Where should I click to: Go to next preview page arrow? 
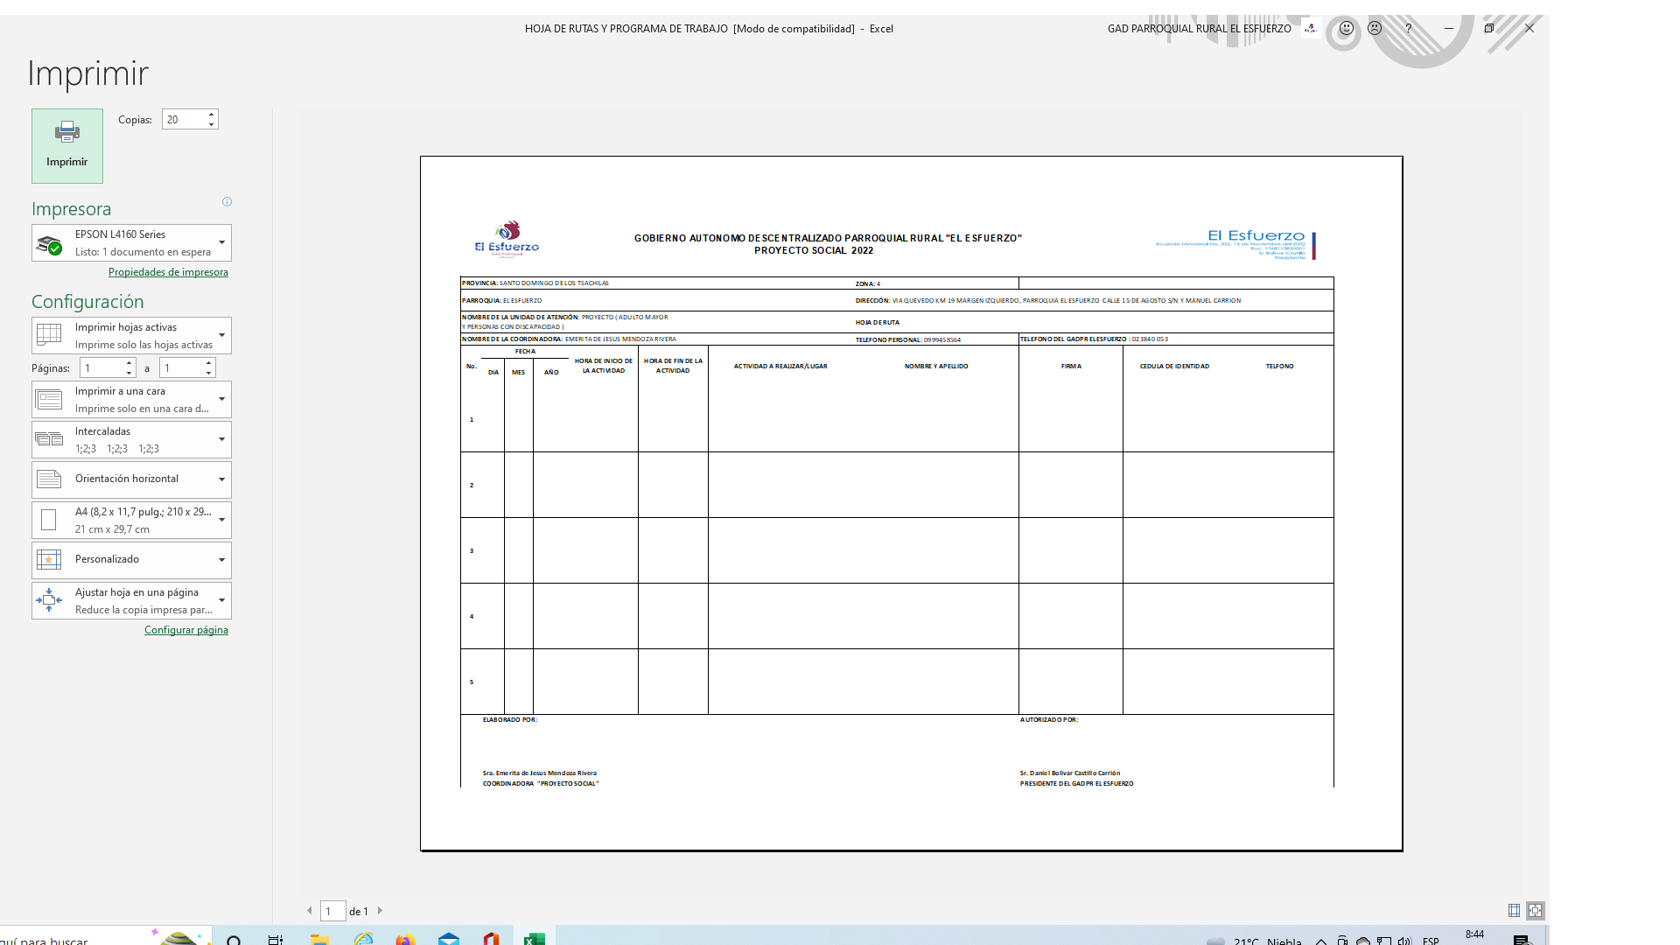pyautogui.click(x=380, y=911)
